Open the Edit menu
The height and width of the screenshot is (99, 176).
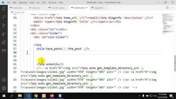(x=14, y=2)
